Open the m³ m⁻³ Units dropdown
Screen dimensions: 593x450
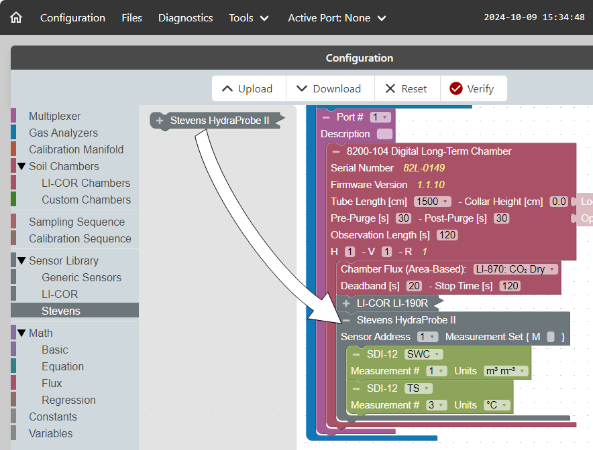[x=506, y=371]
